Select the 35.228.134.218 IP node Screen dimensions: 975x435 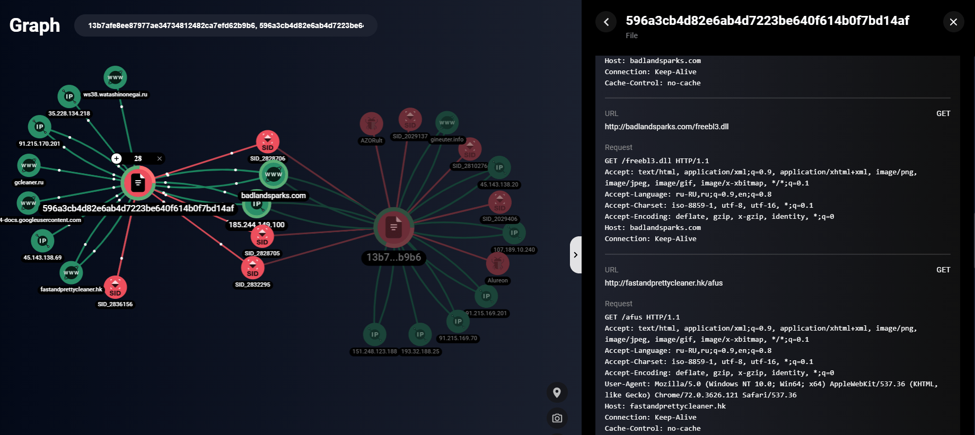point(69,96)
